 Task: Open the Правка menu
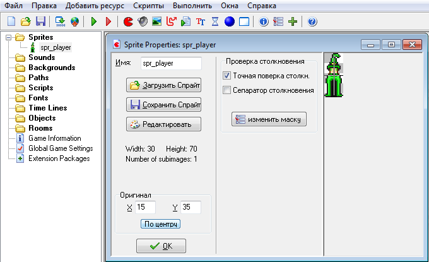tap(44, 6)
